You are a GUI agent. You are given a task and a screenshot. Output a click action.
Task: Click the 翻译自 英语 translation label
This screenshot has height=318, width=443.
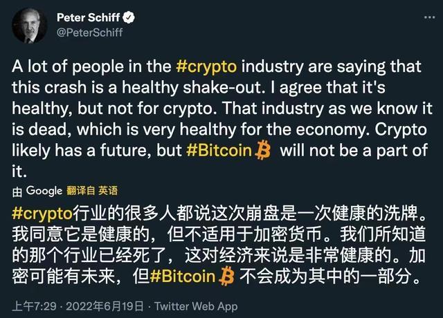coord(91,190)
